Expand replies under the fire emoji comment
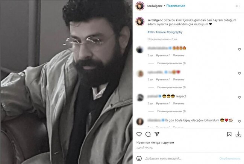Image resolution: width=244 pixels, height=164 pixels. 171,63
